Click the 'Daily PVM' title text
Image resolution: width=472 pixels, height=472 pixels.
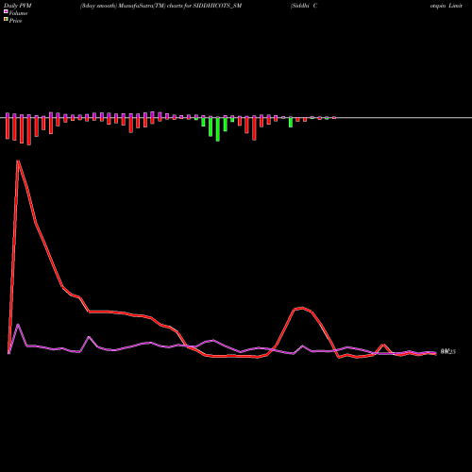18,6
